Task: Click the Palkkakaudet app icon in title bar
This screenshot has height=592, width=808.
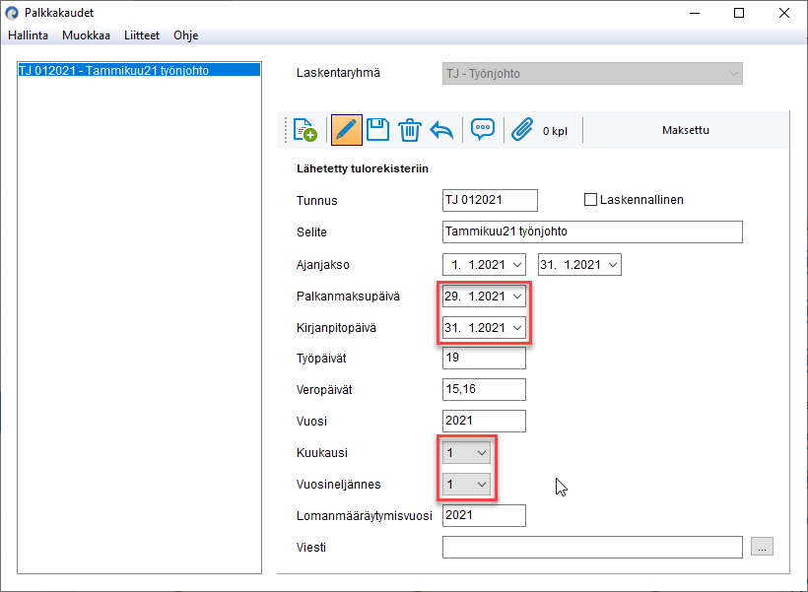Action: click(12, 13)
